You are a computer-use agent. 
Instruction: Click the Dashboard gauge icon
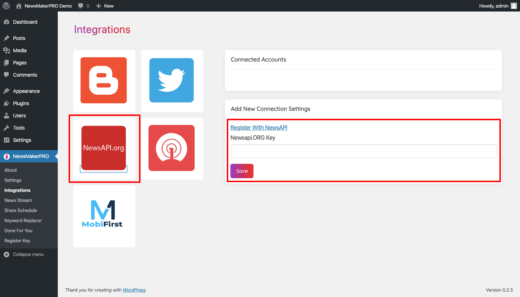6,22
